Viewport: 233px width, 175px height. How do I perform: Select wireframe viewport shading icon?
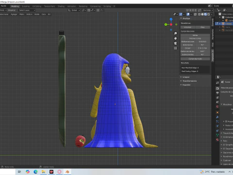pos(200,14)
